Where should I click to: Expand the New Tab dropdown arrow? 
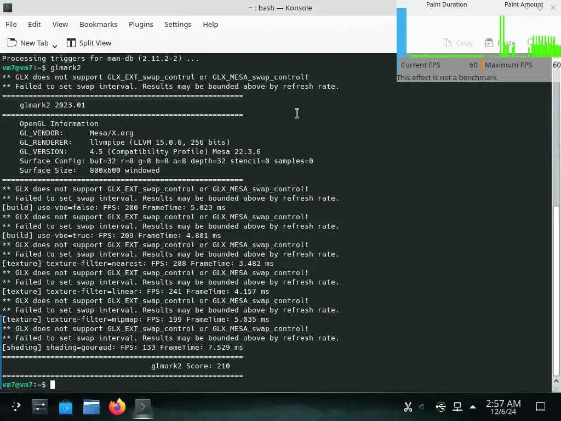tap(55, 46)
